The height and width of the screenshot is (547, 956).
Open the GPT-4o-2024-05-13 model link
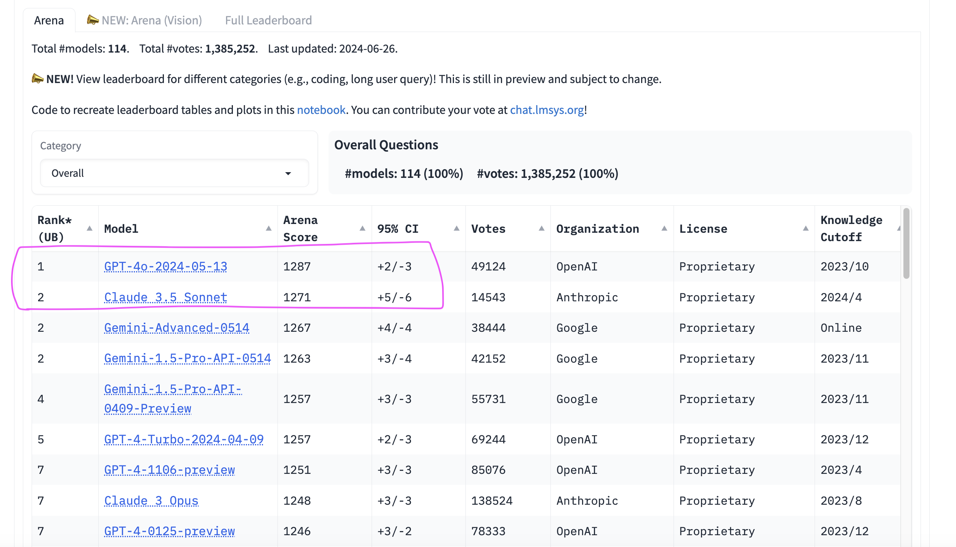[x=165, y=267]
